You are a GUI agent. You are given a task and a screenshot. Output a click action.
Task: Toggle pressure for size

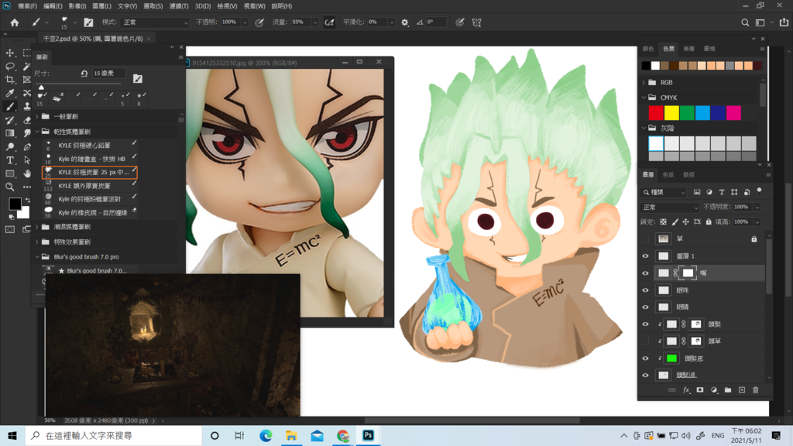(460, 22)
